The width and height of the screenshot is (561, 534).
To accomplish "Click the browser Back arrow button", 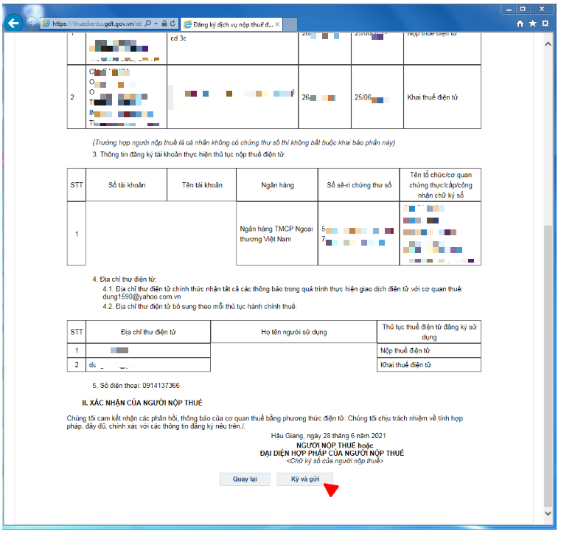I will point(13,24).
